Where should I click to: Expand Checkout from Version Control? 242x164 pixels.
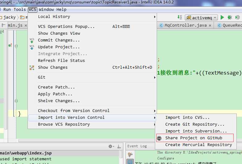[93, 111]
